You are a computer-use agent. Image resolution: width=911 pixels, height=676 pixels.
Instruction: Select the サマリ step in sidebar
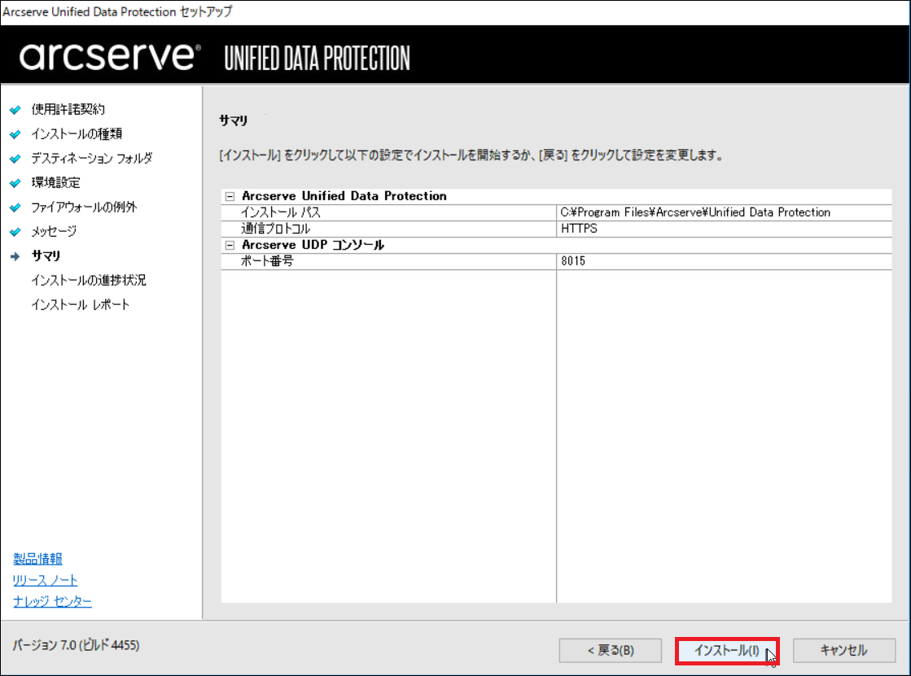[46, 255]
